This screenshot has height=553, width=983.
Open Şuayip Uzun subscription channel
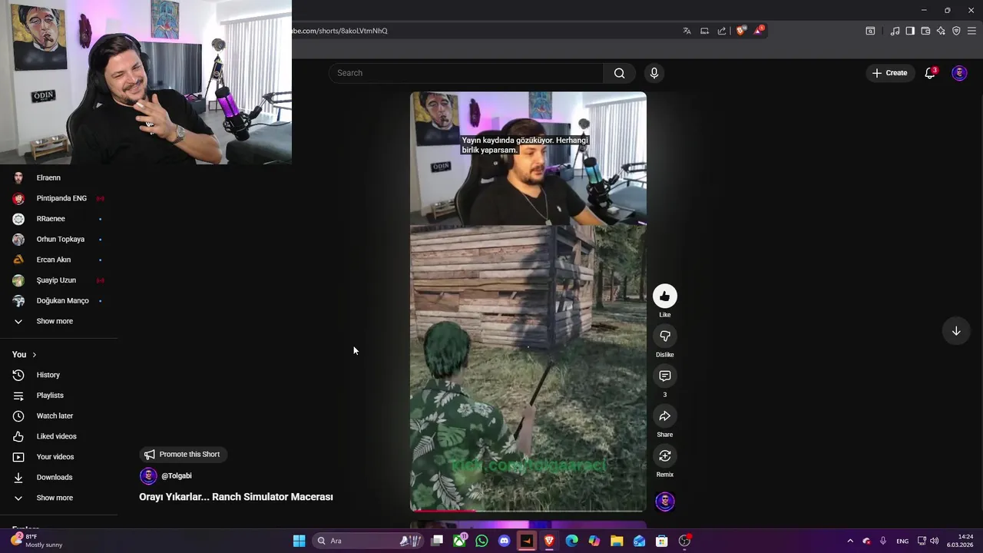[x=56, y=280]
